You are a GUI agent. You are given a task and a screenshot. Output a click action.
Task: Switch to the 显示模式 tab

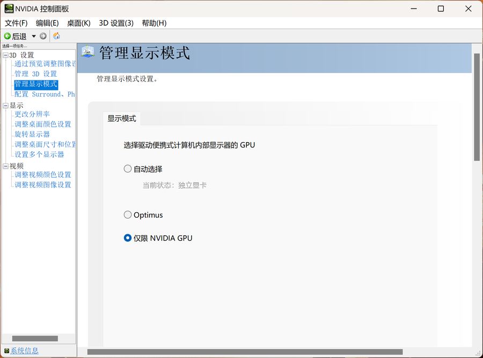click(x=122, y=118)
